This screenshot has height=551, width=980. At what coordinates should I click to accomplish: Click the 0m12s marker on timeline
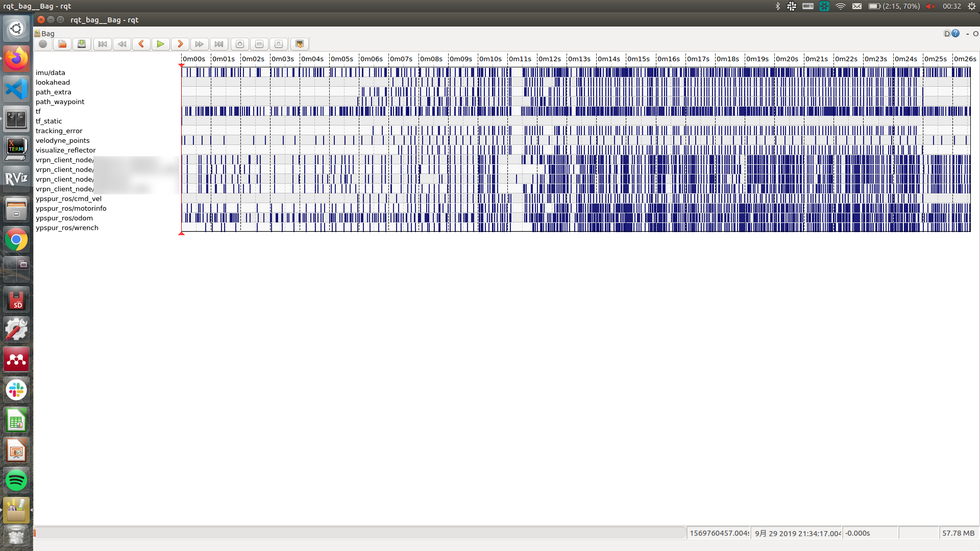[x=549, y=59]
